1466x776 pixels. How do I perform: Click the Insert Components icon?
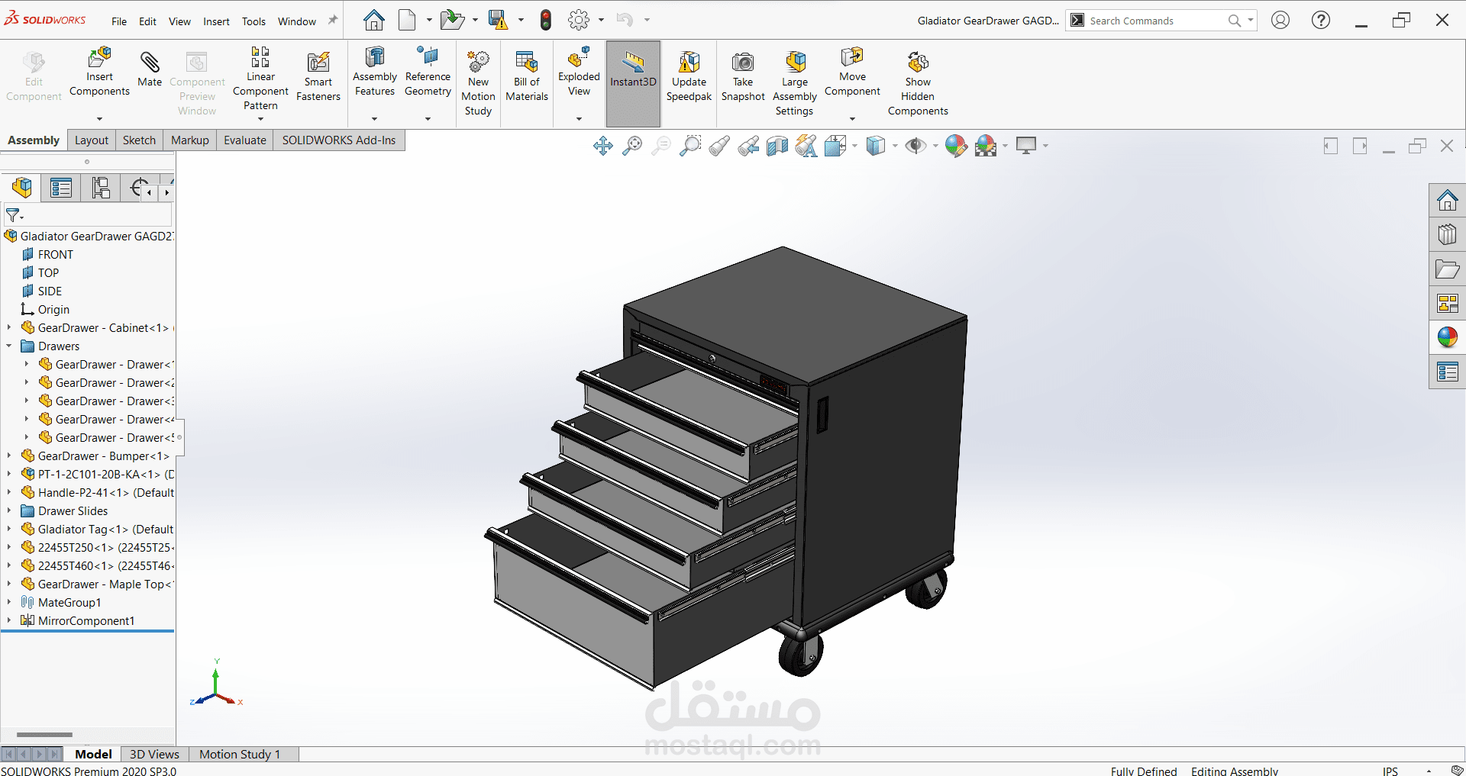click(99, 72)
